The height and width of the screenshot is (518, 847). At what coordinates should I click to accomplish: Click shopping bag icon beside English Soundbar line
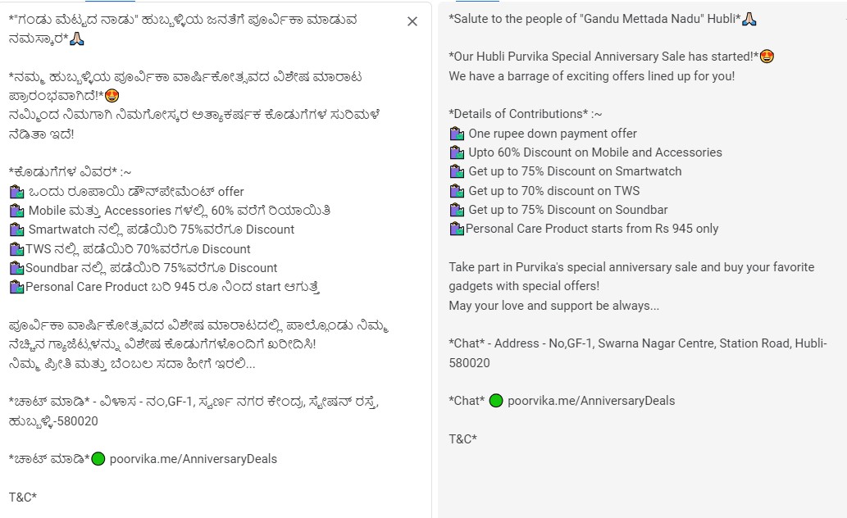coord(457,210)
